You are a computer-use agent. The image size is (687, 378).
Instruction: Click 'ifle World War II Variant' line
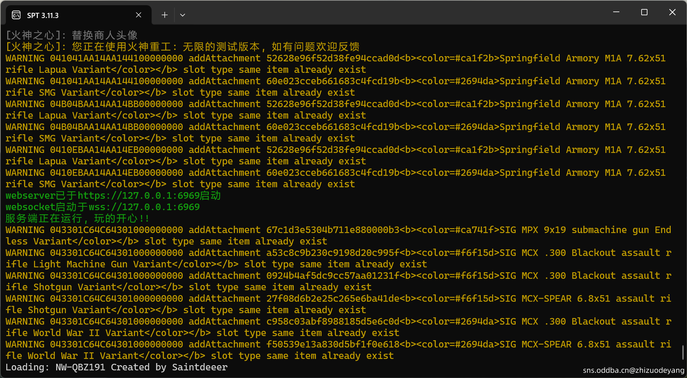(x=202, y=333)
